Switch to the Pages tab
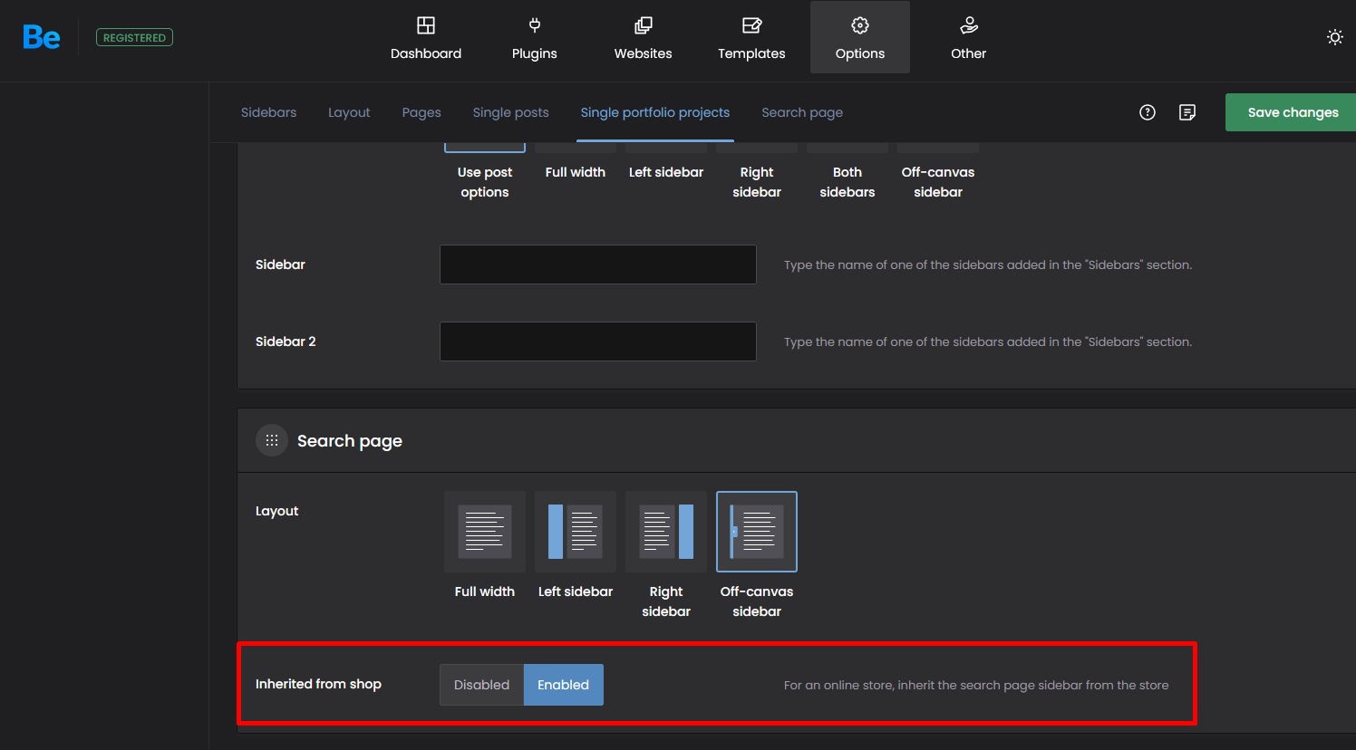Viewport: 1356px width, 750px height. coord(421,112)
